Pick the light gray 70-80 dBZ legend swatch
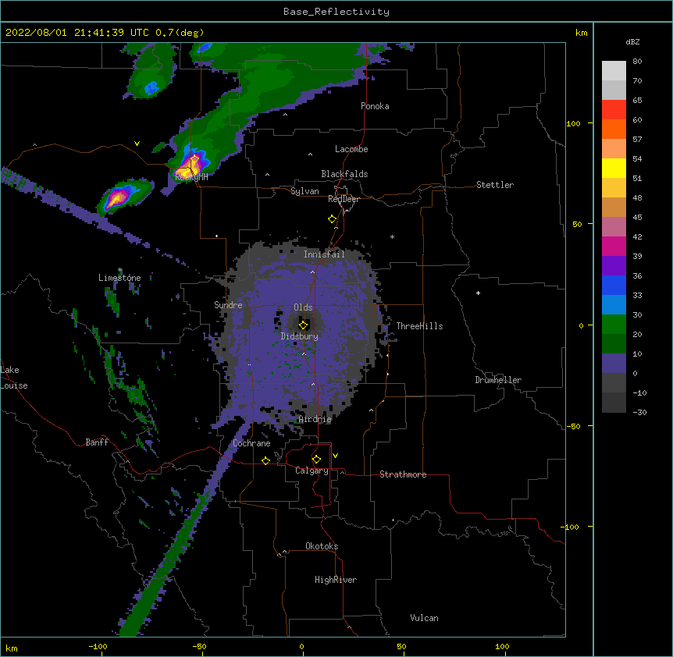The image size is (673, 657). click(x=614, y=70)
